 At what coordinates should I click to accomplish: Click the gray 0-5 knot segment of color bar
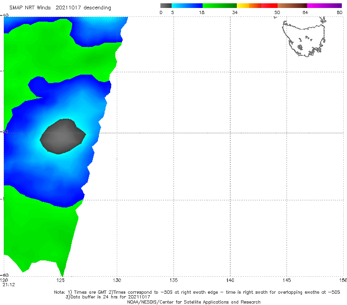[166, 6]
